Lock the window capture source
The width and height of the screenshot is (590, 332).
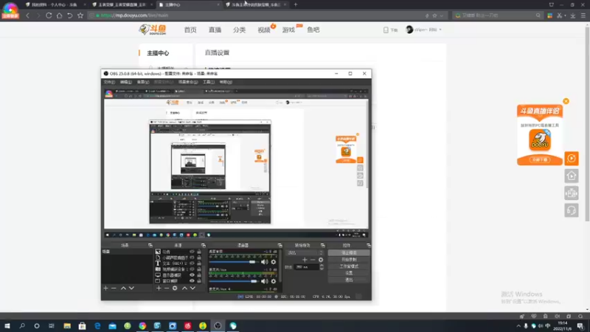199,281
